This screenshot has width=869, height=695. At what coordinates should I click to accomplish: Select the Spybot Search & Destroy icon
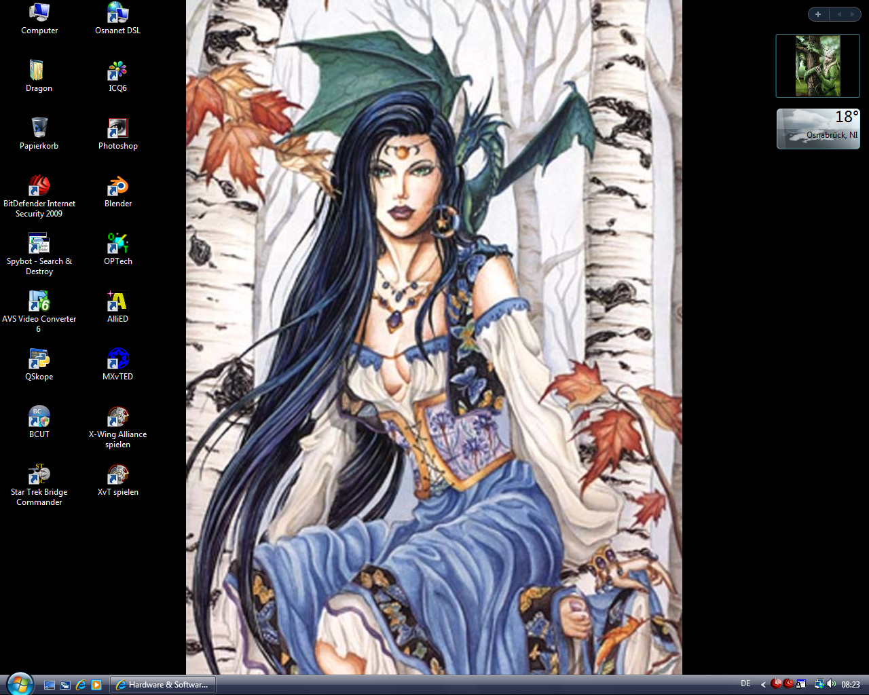(x=39, y=244)
